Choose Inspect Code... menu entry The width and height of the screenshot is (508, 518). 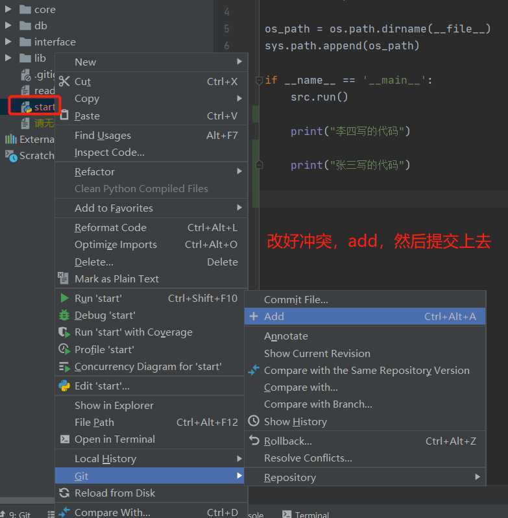(x=152, y=153)
